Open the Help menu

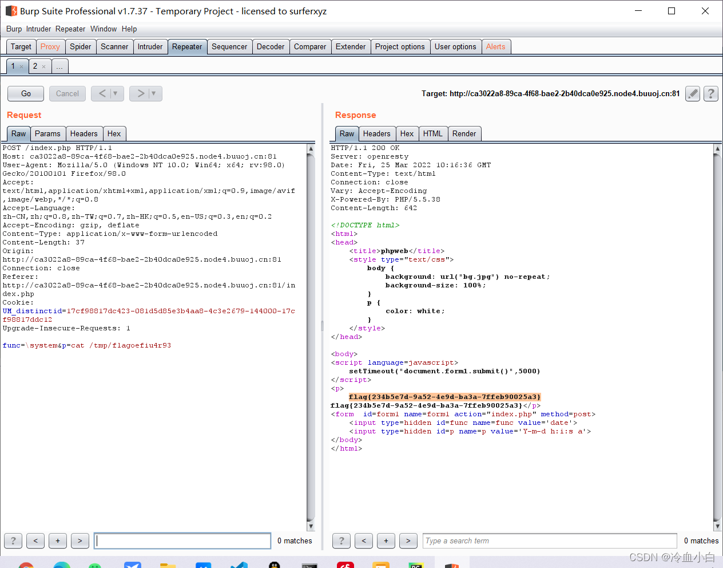tap(129, 29)
